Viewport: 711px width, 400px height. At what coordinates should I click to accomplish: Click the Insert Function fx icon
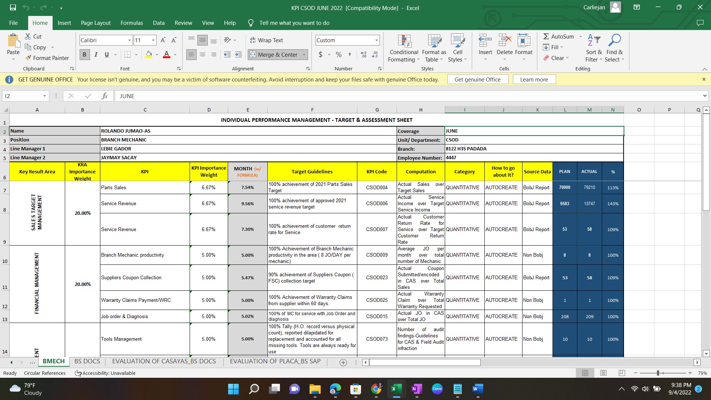coord(104,96)
